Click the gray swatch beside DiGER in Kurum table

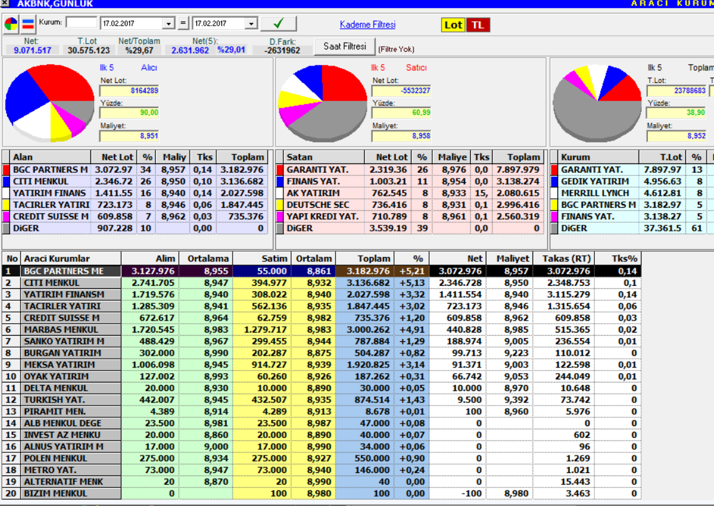(x=554, y=228)
